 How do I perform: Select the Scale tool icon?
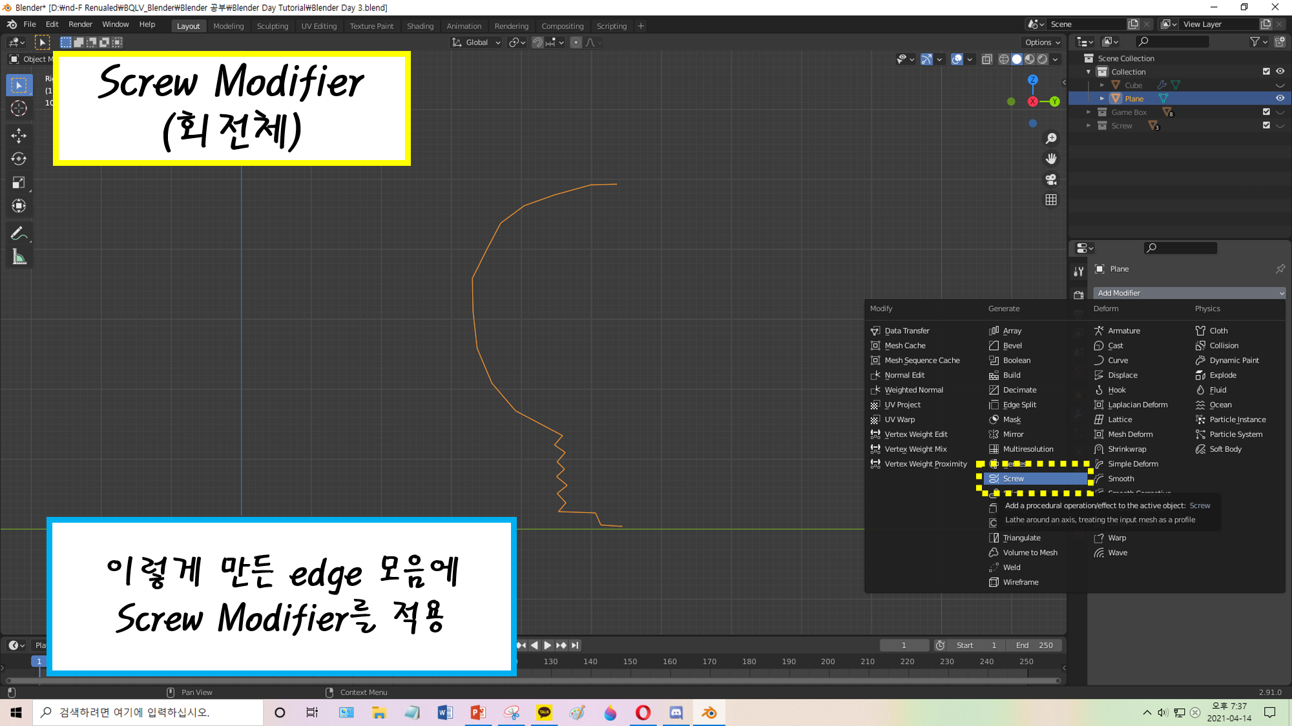click(19, 183)
